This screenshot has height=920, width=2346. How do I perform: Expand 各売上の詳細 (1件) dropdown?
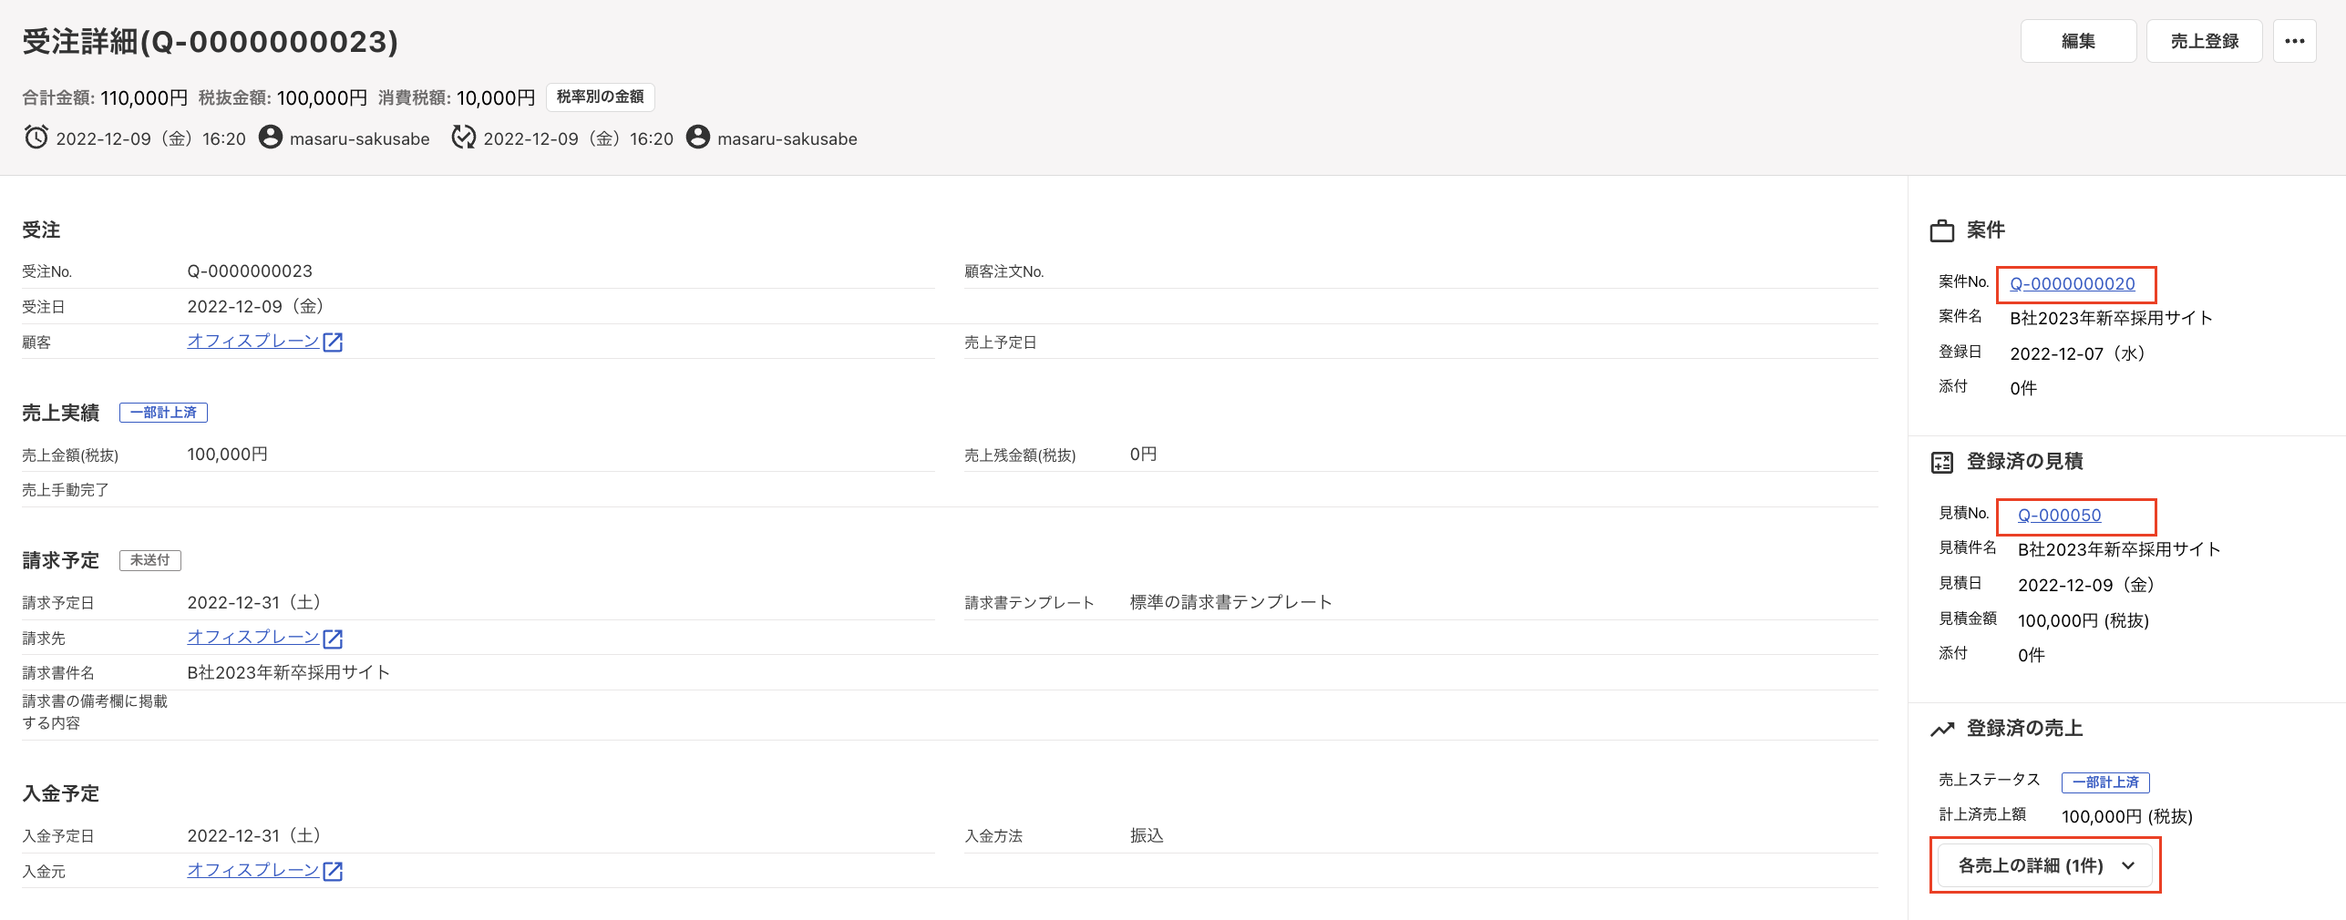click(x=2044, y=865)
